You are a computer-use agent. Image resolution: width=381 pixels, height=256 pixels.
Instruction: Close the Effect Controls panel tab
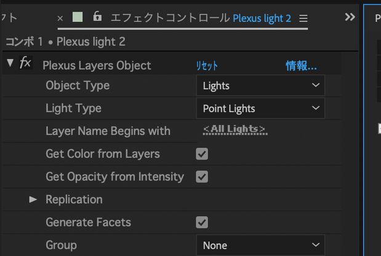60,18
